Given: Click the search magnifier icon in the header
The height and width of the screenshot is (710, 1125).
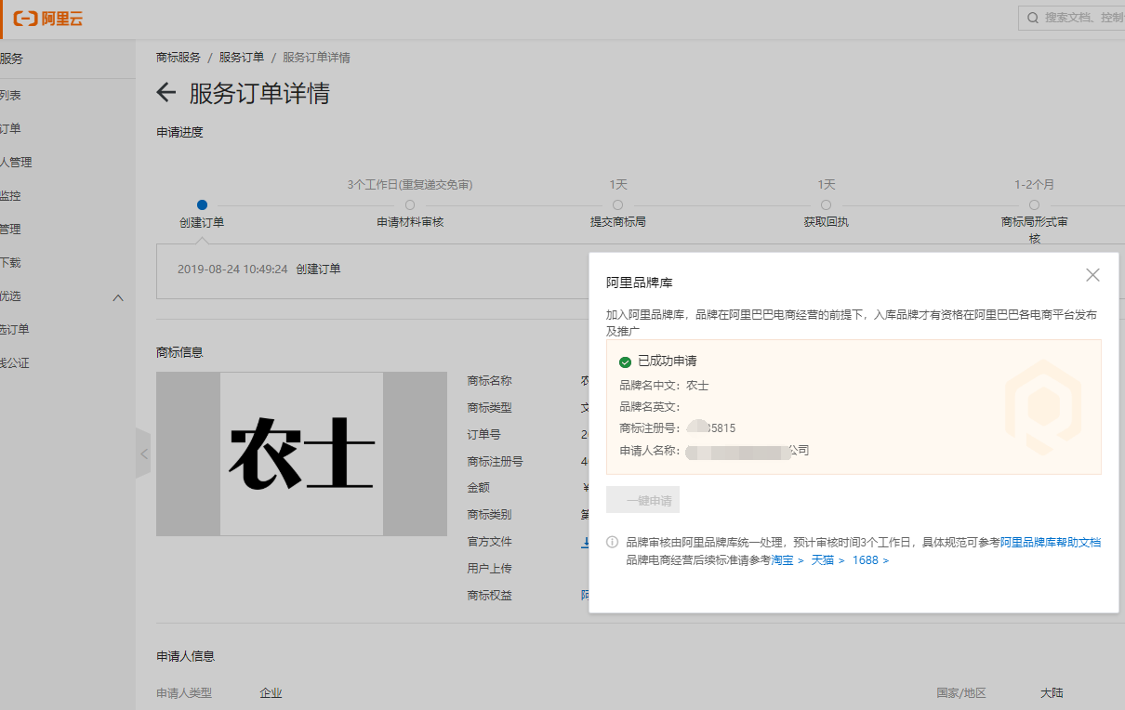Looking at the screenshot, I should click(x=1033, y=18).
